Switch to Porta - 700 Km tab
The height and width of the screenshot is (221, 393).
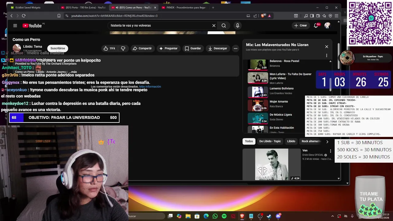(83, 7)
